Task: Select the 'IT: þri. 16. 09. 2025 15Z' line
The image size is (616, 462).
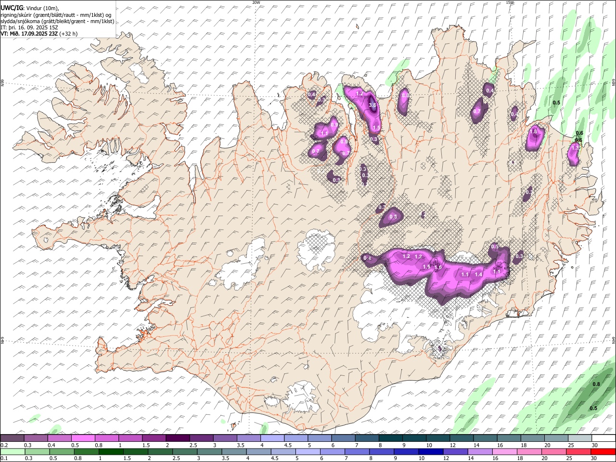Action: [x=29, y=27]
